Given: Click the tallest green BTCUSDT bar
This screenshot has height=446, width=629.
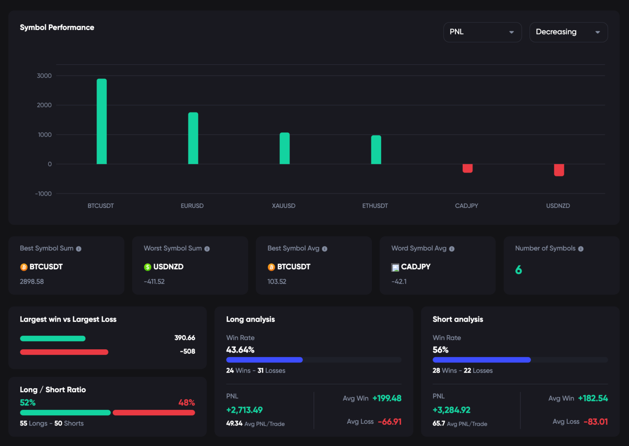Looking at the screenshot, I should coord(101,121).
